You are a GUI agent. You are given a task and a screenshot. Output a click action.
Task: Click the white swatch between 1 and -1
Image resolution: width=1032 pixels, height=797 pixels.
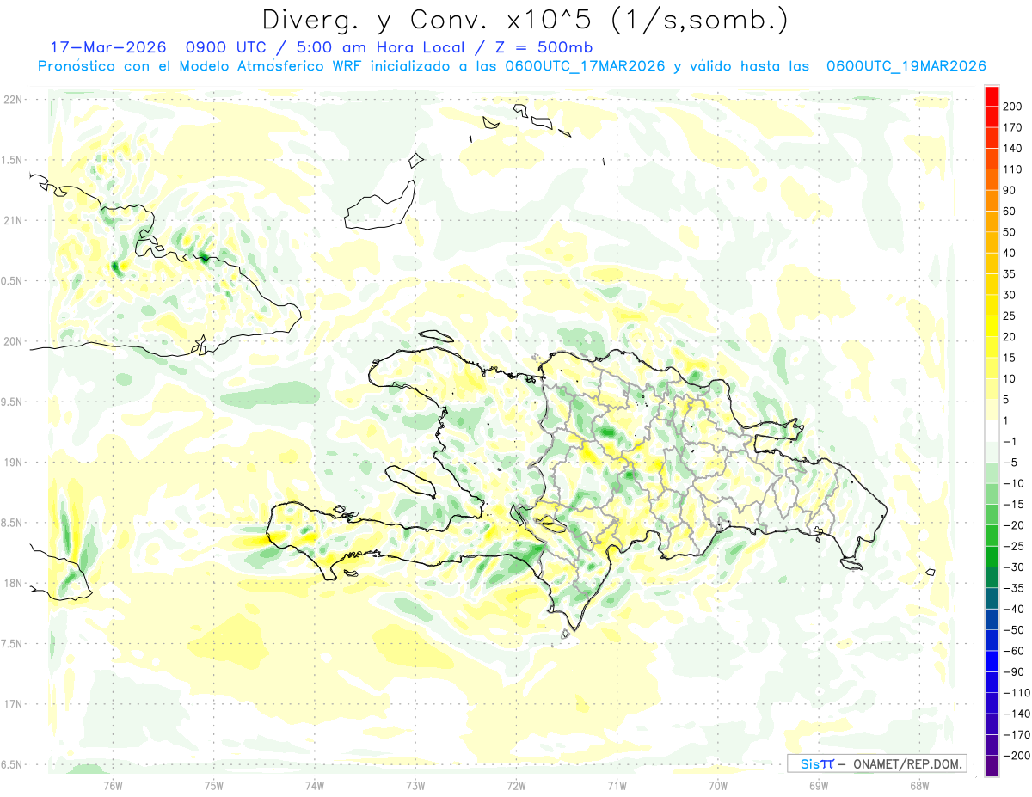992,432
